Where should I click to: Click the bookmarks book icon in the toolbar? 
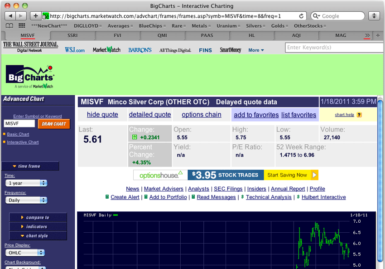[x=9, y=25]
